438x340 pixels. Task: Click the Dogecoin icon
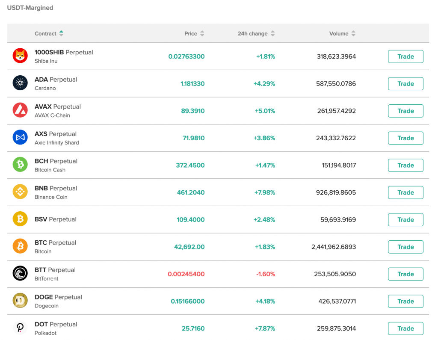pyautogui.click(x=20, y=301)
